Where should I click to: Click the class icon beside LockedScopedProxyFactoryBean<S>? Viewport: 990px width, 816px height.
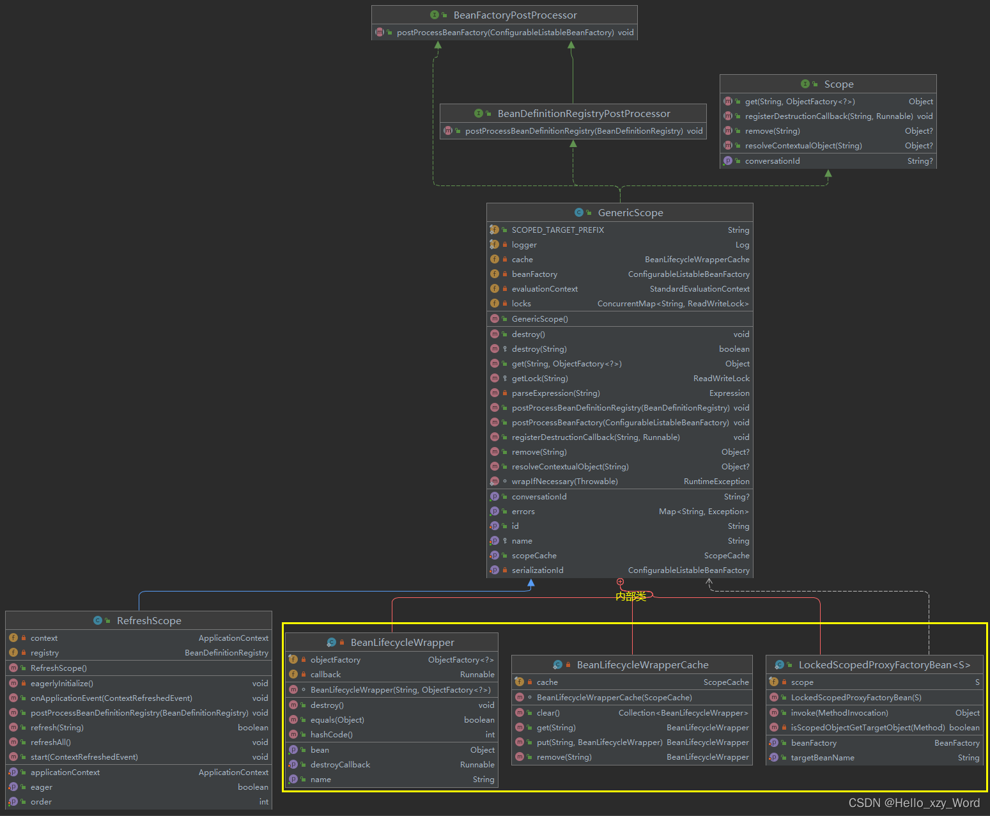coord(780,664)
